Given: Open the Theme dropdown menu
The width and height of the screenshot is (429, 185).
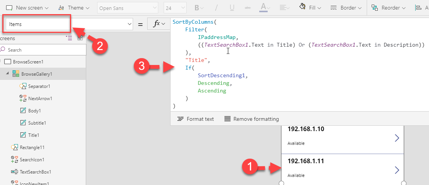Looking at the screenshot, I should tap(74, 8).
